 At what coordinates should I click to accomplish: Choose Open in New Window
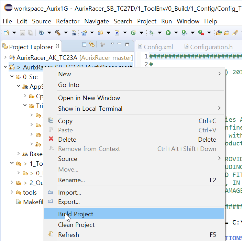tap(134, 98)
